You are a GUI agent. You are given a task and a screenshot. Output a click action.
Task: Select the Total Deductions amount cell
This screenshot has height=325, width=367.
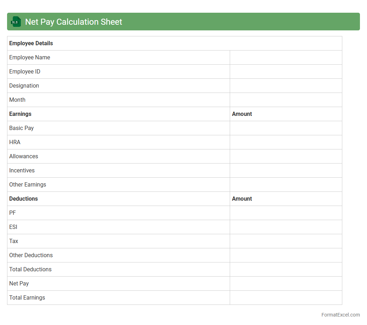[x=286, y=269]
